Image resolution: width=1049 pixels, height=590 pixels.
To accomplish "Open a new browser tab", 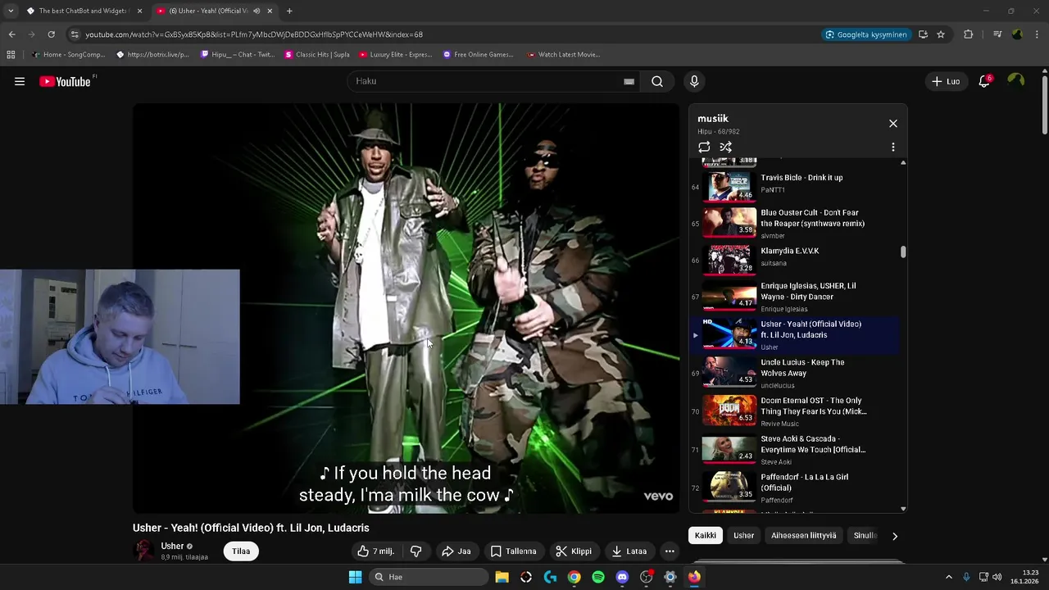I will point(289,11).
